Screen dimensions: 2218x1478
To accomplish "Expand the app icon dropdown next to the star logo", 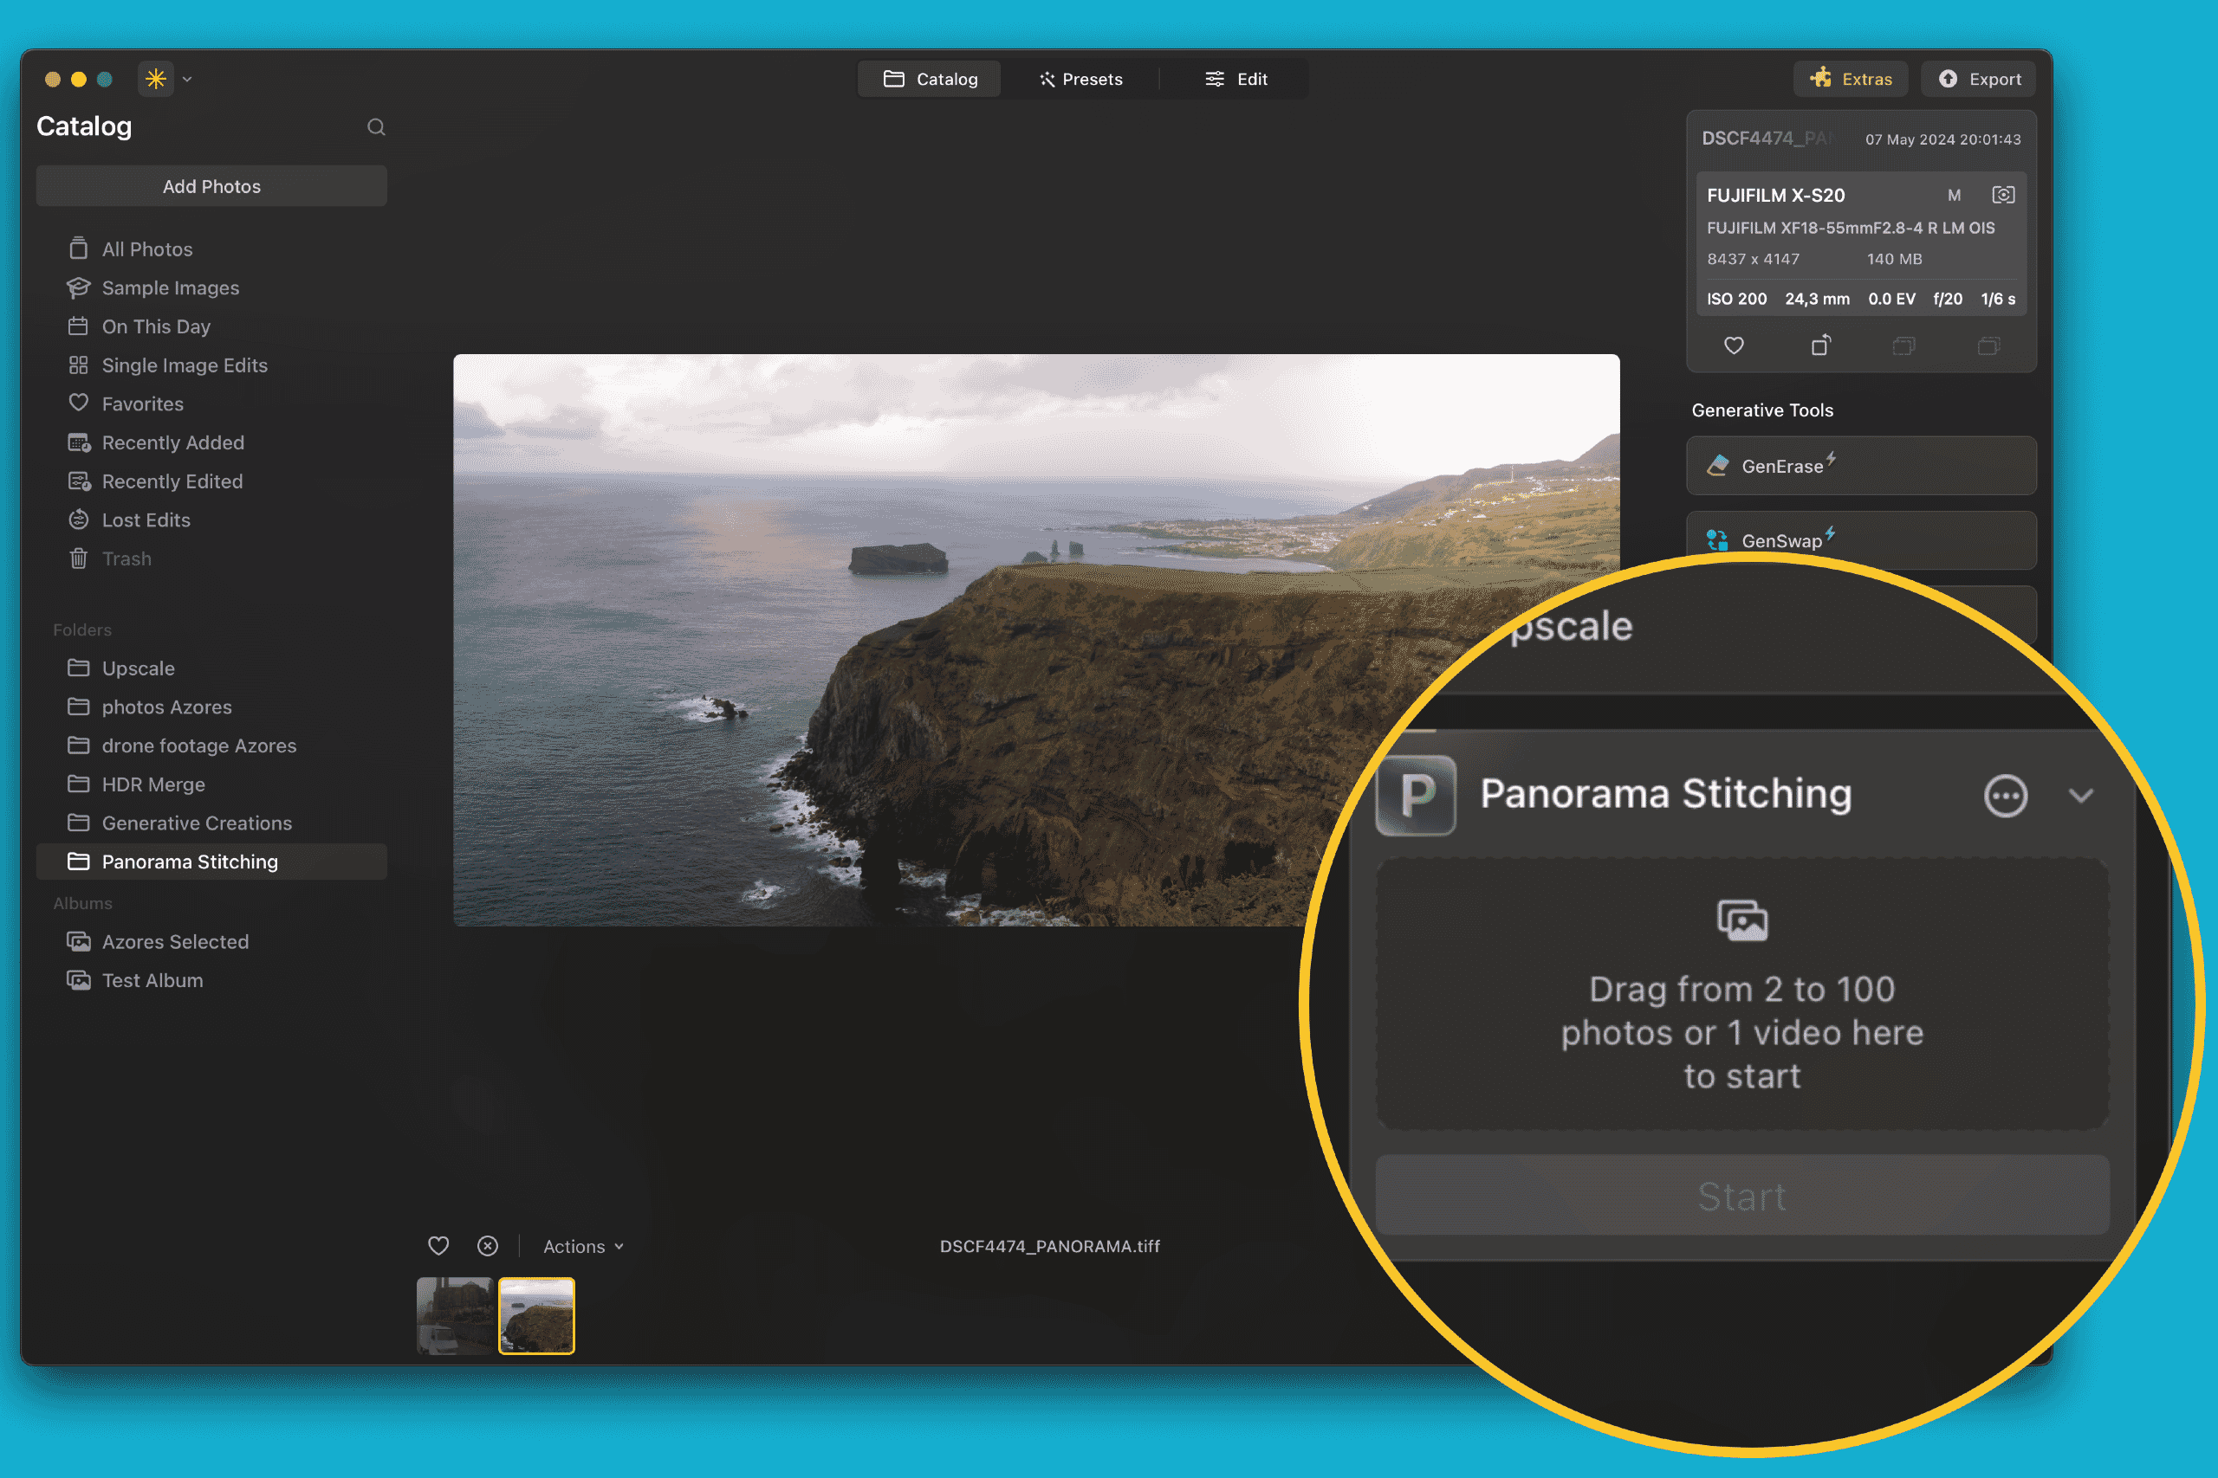I will [187, 78].
